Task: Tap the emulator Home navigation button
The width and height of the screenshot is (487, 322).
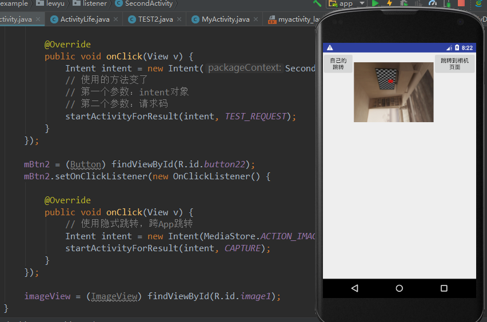Action: click(x=400, y=288)
